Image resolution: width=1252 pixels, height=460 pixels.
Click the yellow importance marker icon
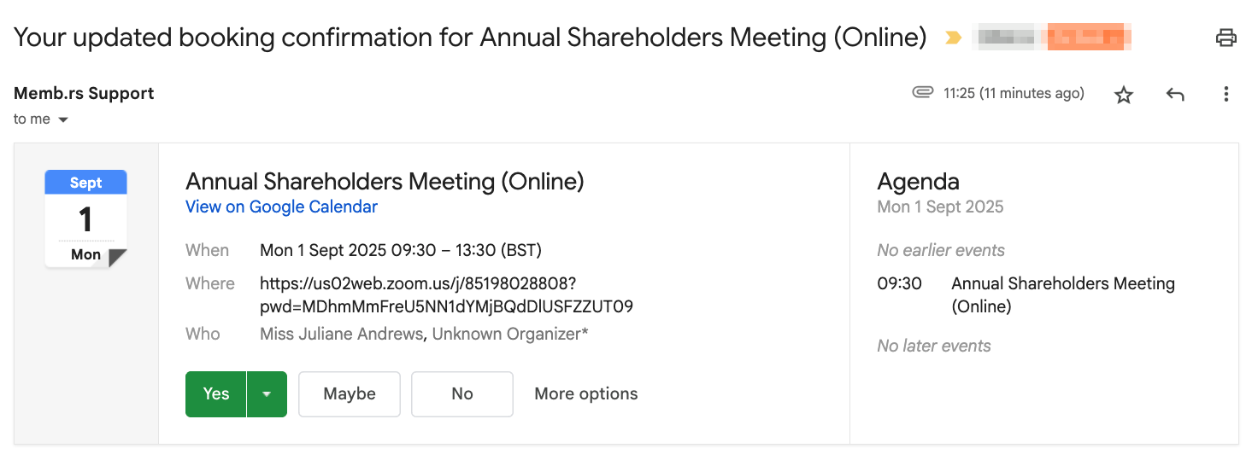pos(953,38)
